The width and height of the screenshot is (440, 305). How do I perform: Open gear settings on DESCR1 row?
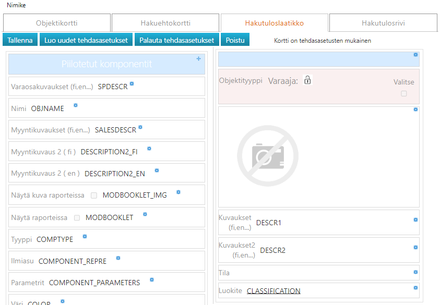[415, 220]
